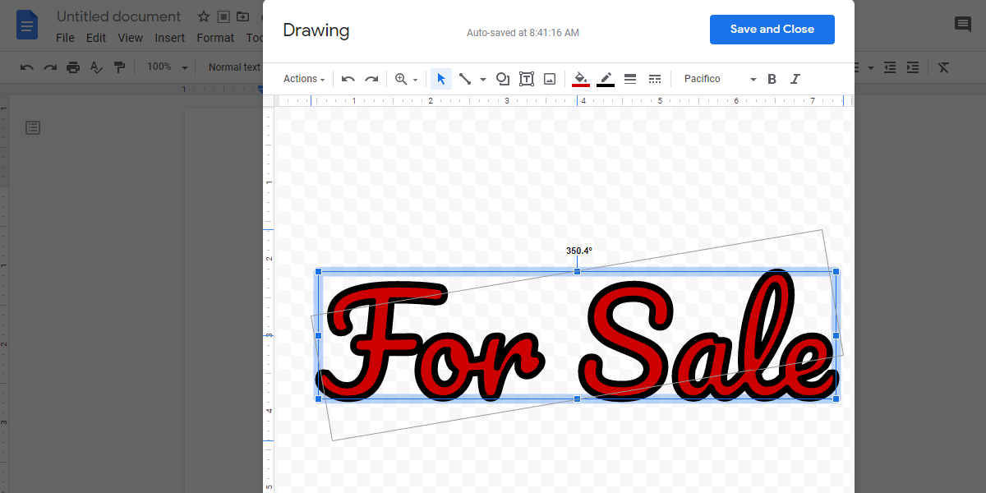Open the Shape tool to insert a shape
This screenshot has height=493, width=986.
[x=502, y=78]
